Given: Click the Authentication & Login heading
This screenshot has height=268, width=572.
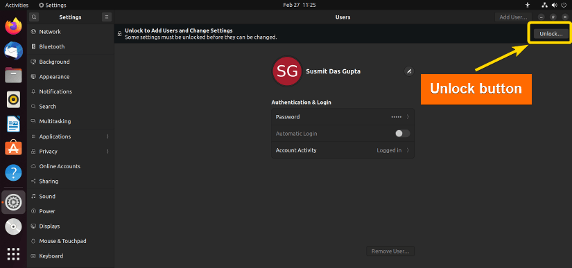Looking at the screenshot, I should click(x=302, y=102).
